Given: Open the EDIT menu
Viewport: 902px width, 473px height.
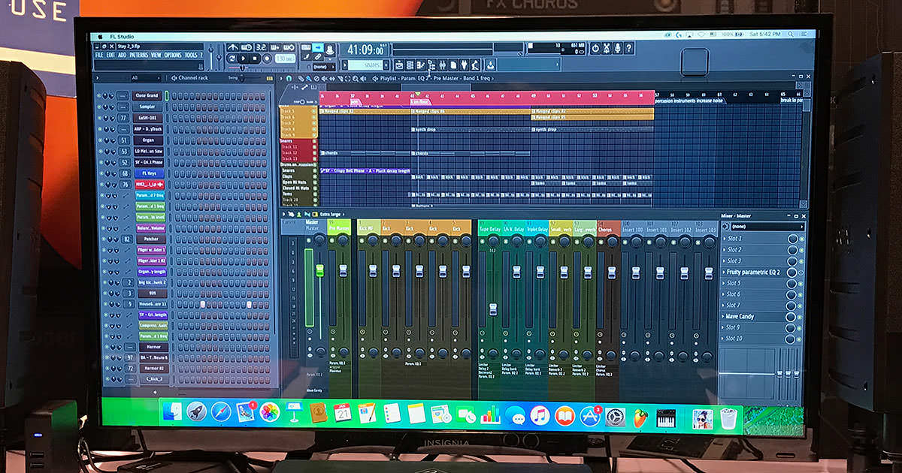Looking at the screenshot, I should pos(110,55).
